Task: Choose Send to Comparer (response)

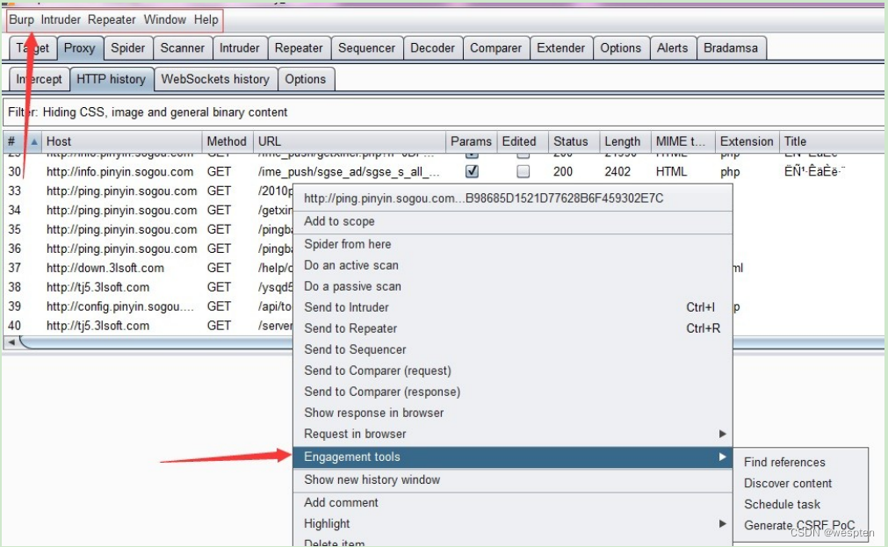Action: 513,392
